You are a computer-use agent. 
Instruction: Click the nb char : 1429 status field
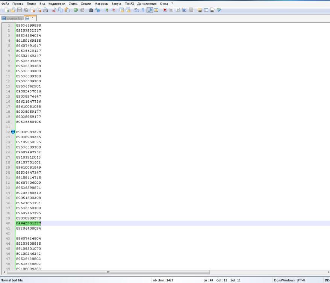click(x=163, y=280)
